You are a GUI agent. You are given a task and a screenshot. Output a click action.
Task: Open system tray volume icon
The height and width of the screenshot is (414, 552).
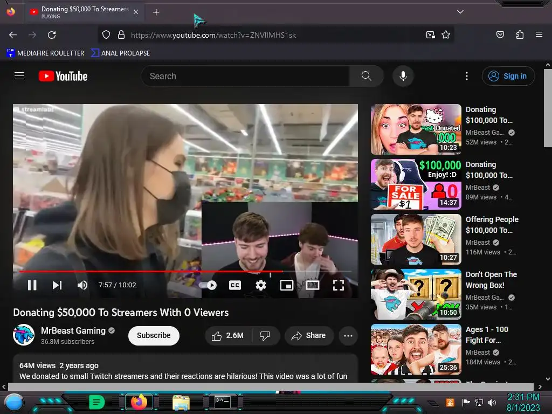pos(492,402)
